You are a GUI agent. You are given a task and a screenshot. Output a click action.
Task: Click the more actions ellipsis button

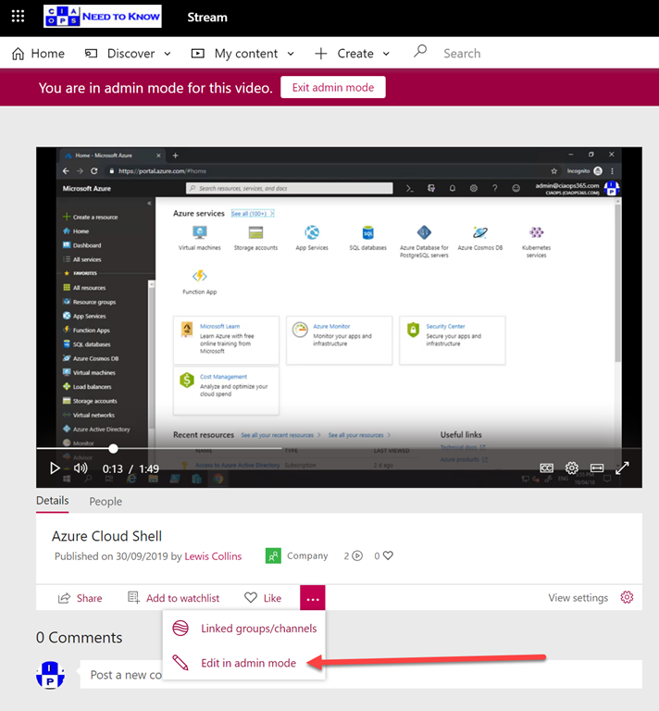pyautogui.click(x=312, y=598)
